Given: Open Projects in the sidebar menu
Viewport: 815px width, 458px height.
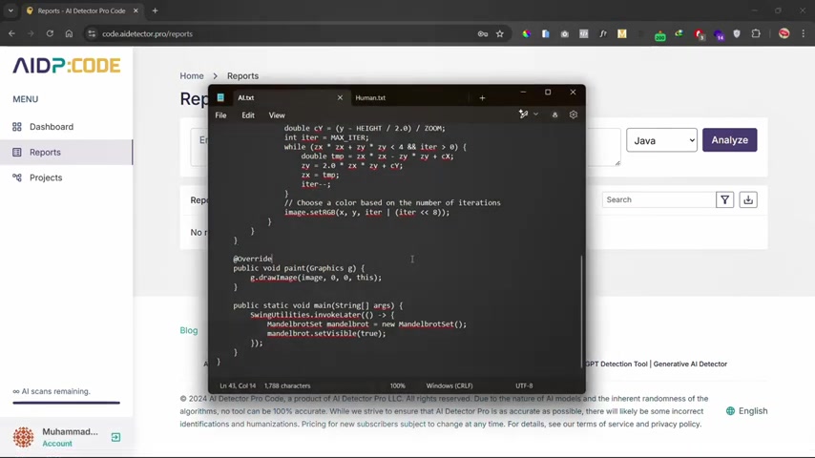Looking at the screenshot, I should click(45, 177).
